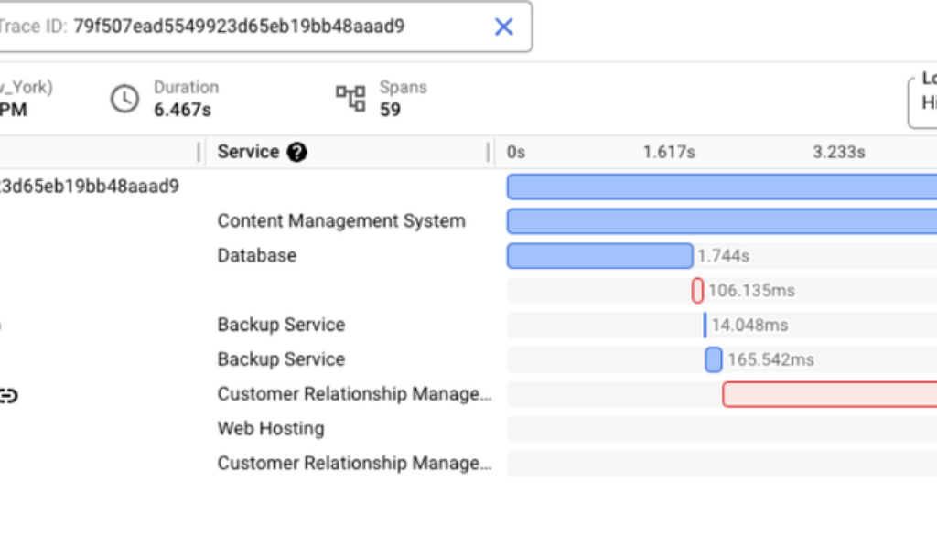This screenshot has width=937, height=535.
Task: Click the 3.233s timeline marker
Action: (838, 153)
